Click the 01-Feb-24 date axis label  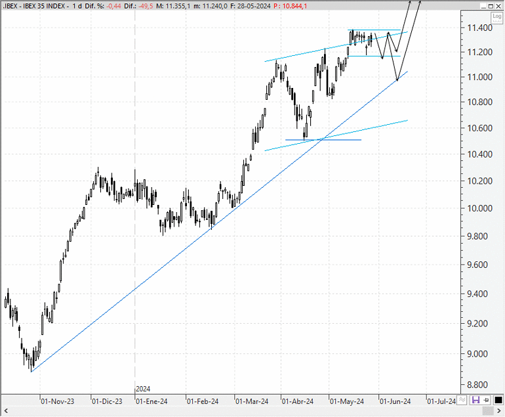click(x=203, y=401)
